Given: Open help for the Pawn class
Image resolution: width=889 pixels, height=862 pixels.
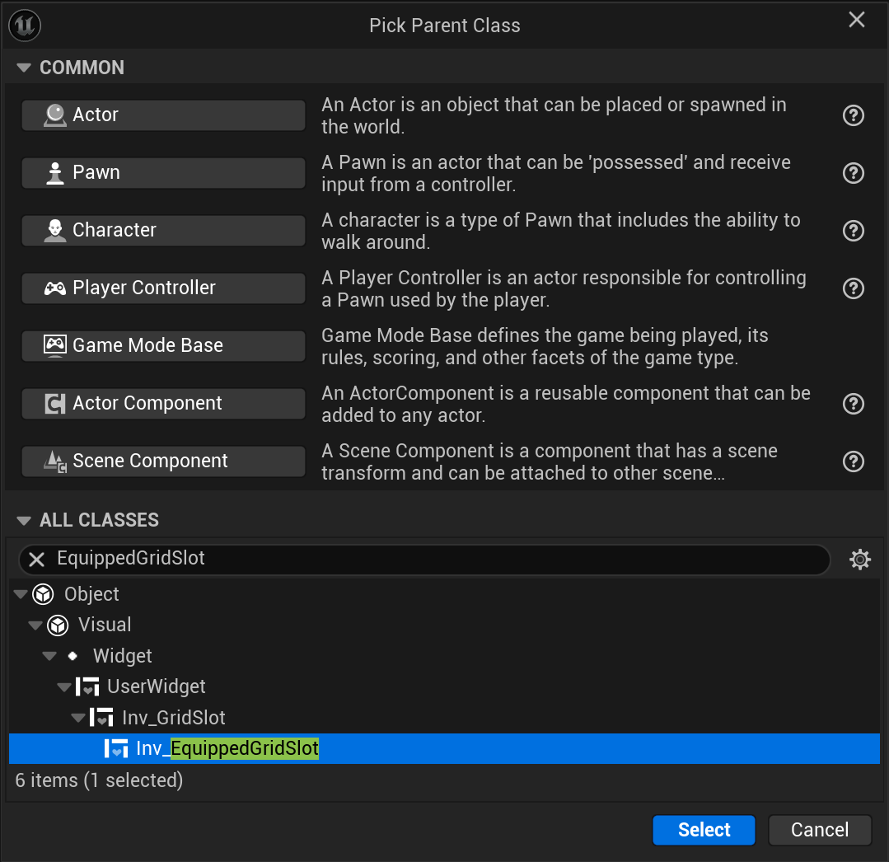Looking at the screenshot, I should [854, 173].
